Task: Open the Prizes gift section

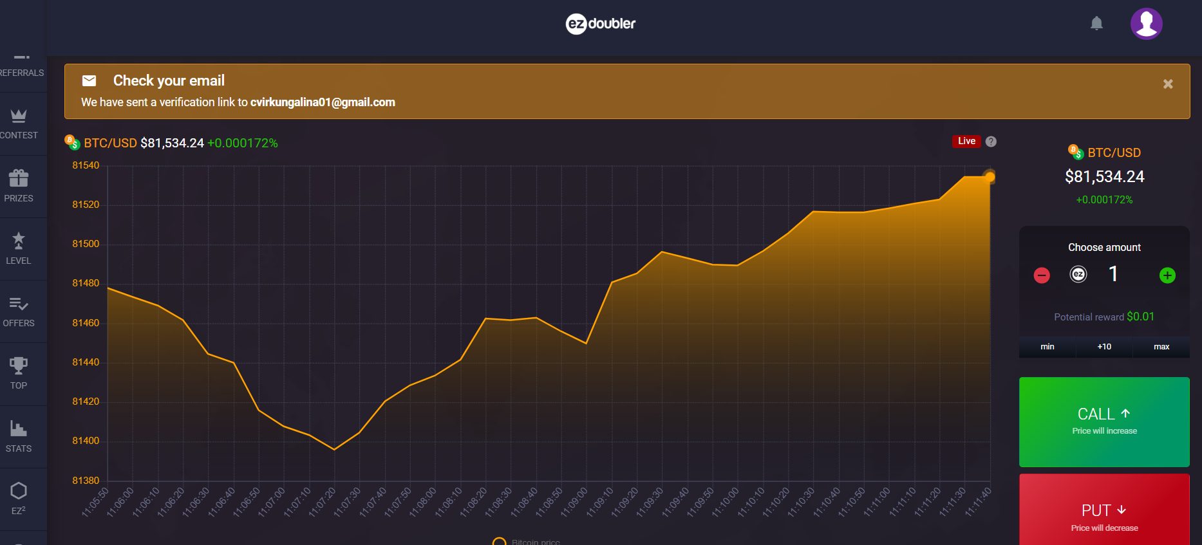Action: [x=19, y=186]
